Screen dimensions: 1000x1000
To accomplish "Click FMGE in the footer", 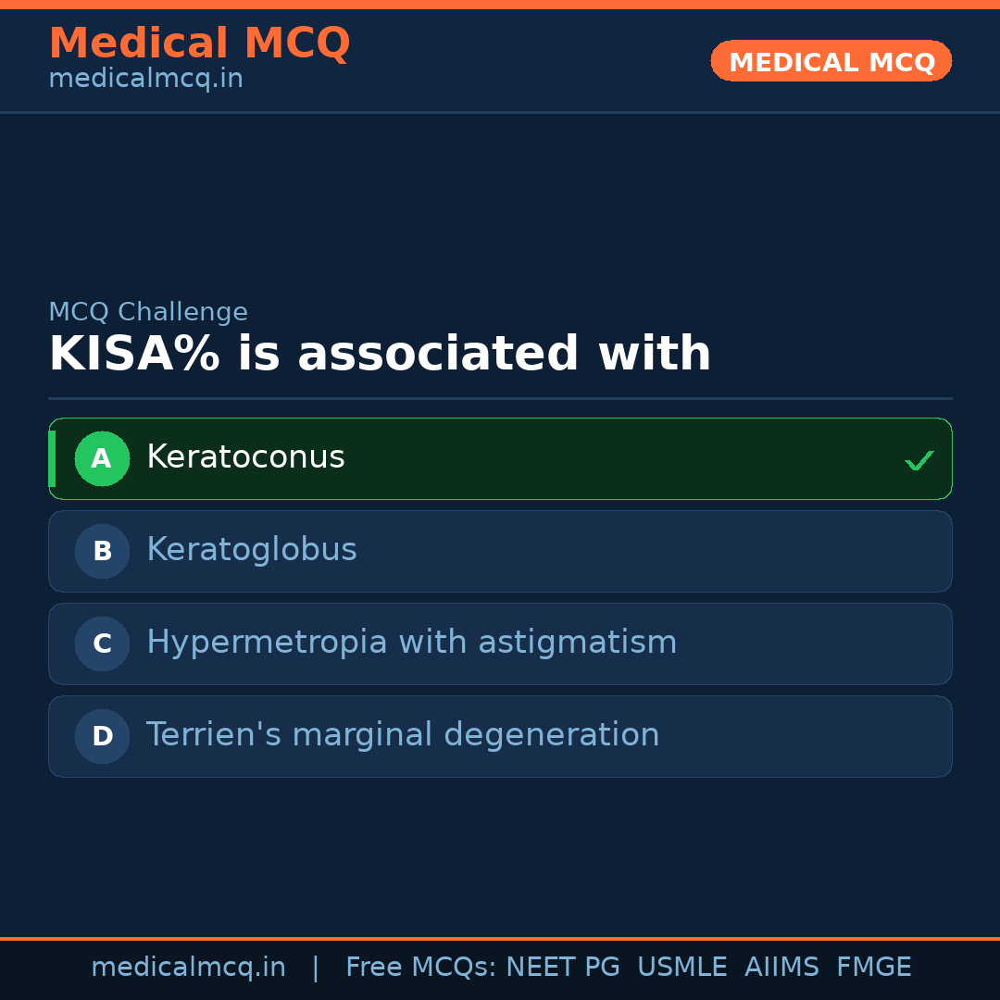I will click(x=873, y=968).
